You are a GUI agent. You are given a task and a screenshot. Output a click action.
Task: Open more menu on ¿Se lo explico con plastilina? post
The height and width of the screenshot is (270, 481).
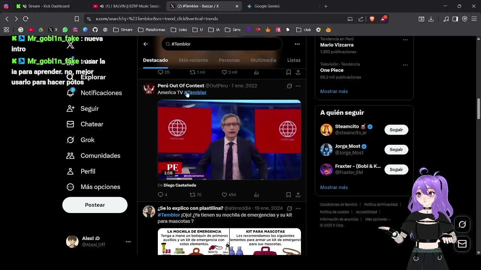pos(298,208)
